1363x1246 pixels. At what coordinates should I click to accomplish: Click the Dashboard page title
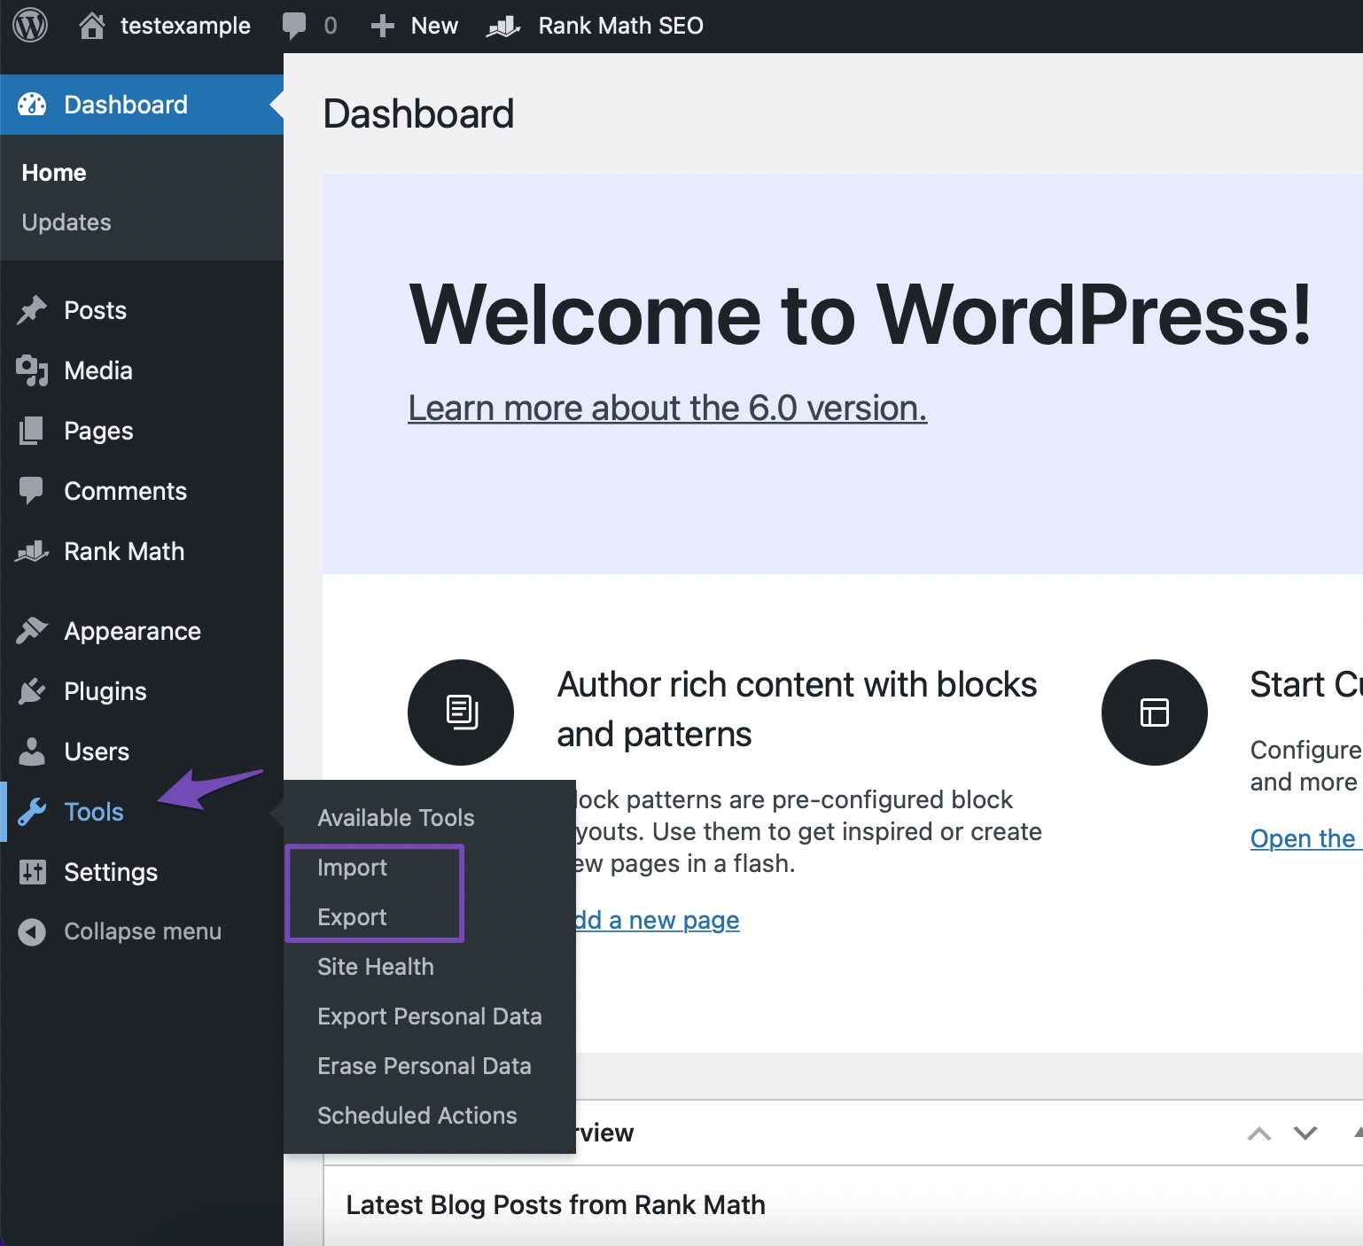[x=418, y=114]
